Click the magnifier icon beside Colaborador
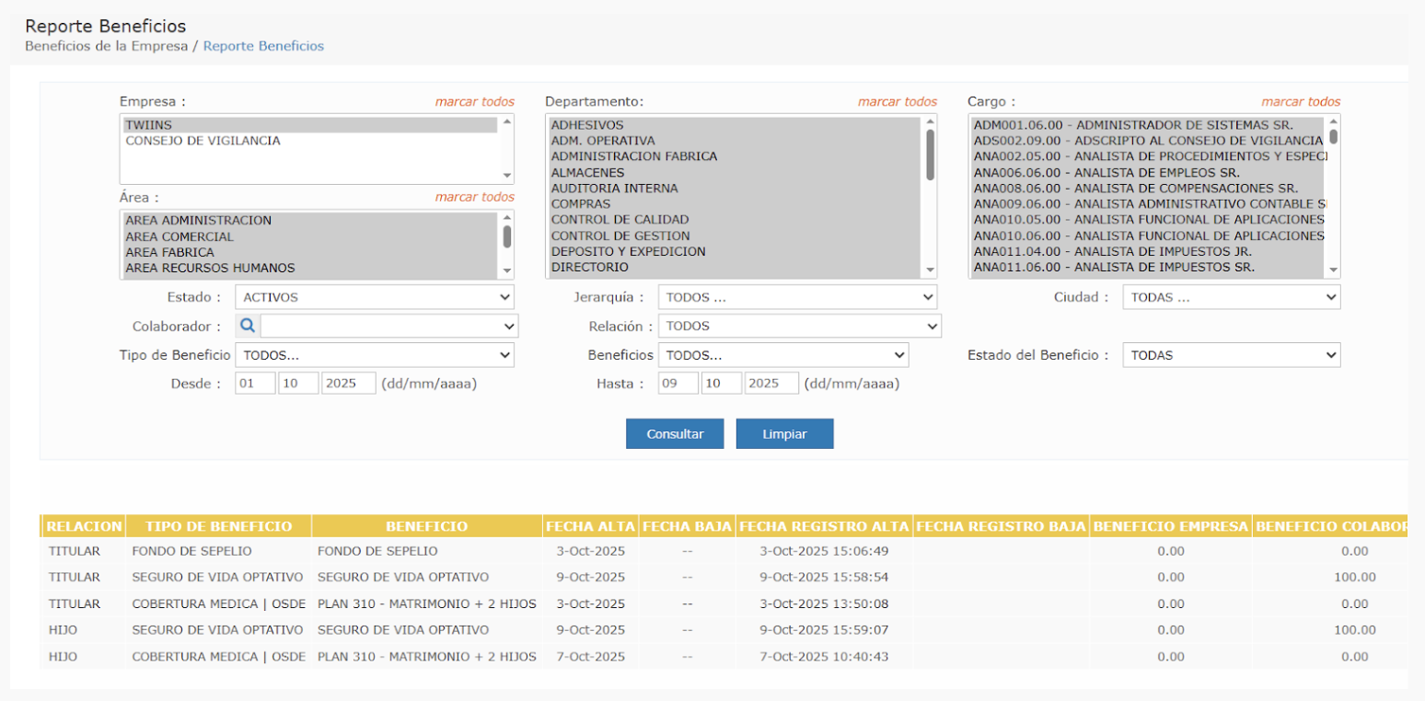This screenshot has width=1425, height=701. point(247,326)
